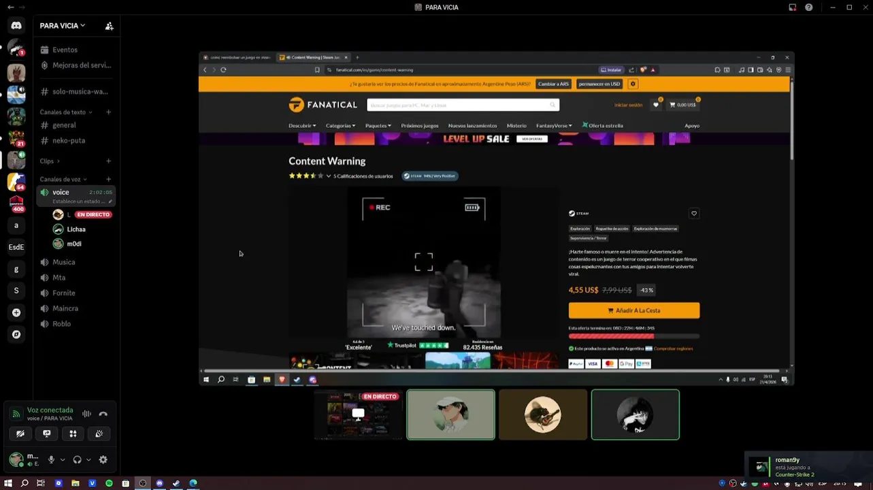The image size is (873, 490).
Task: Open Paquetes dropdown in Fanatical stream
Action: point(378,126)
